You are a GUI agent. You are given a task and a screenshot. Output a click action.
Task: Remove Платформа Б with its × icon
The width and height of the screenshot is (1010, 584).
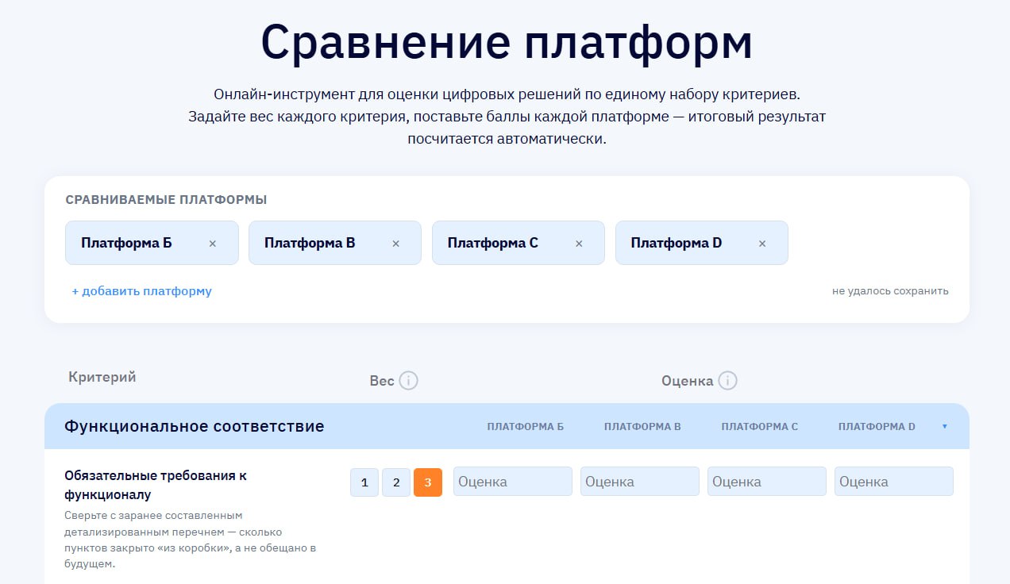tap(212, 244)
